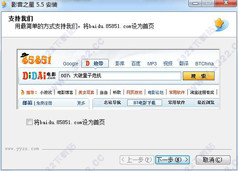Select the D 地带 tab

[95, 63]
